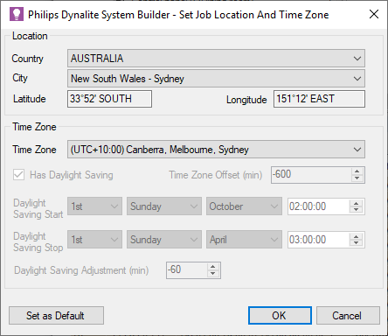Image resolution: width=388 pixels, height=336 pixels.
Task: Open Daylight Saving Stop day dropdown Sunday
Action: point(164,240)
